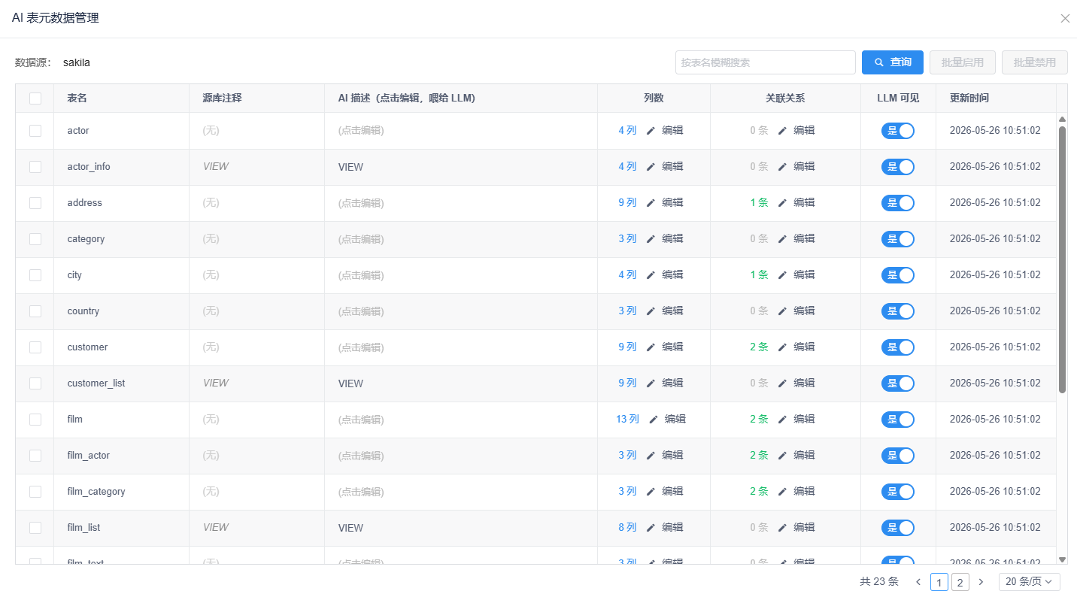Viewport: 1077px width, 594px height.
Task: Edit columns pencil icon for city row
Action: pos(651,275)
